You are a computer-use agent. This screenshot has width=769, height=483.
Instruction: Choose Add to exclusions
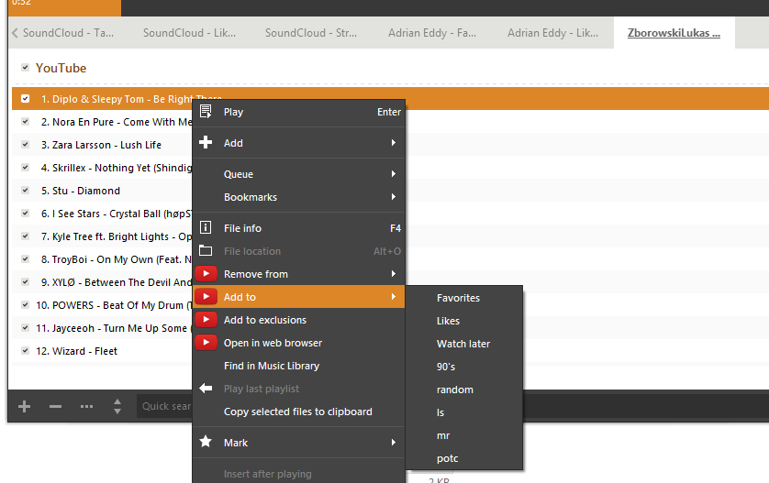pos(298,320)
